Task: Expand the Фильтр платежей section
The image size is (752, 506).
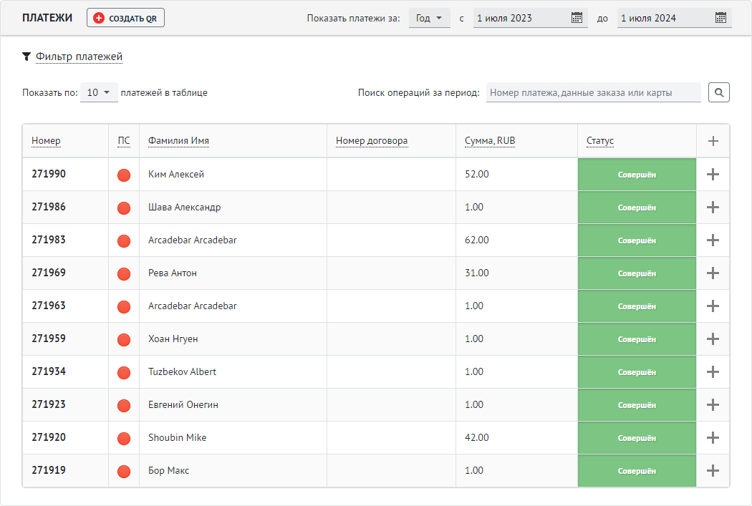Action: (79, 57)
